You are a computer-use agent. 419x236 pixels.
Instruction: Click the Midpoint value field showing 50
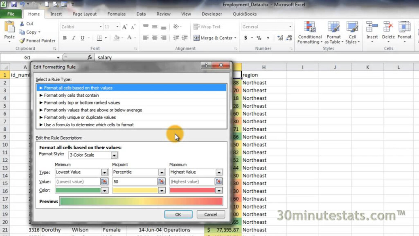(135, 182)
